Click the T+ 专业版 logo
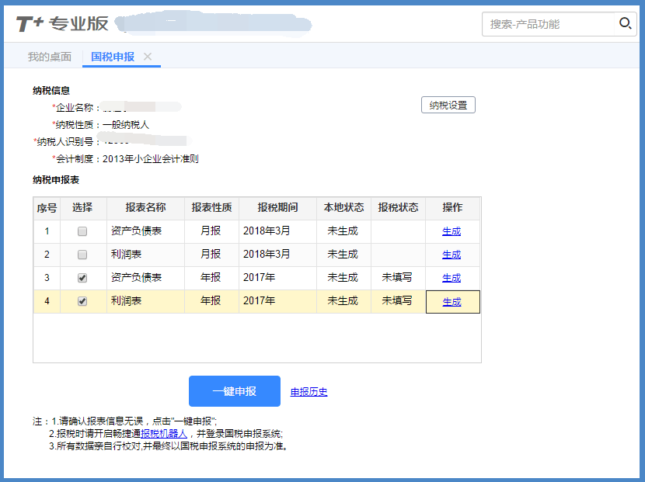 tap(62, 23)
